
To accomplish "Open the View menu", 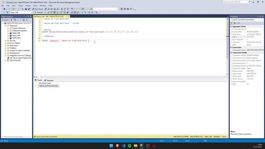I will pos(14,5).
